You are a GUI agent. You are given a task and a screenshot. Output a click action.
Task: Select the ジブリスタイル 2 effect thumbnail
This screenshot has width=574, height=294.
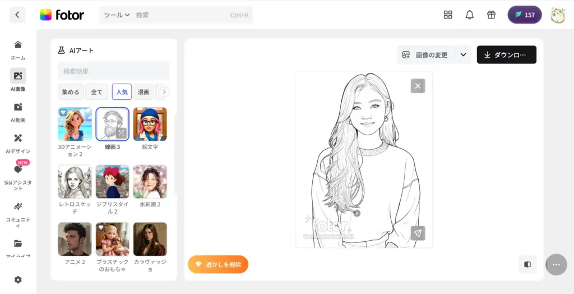[112, 182]
